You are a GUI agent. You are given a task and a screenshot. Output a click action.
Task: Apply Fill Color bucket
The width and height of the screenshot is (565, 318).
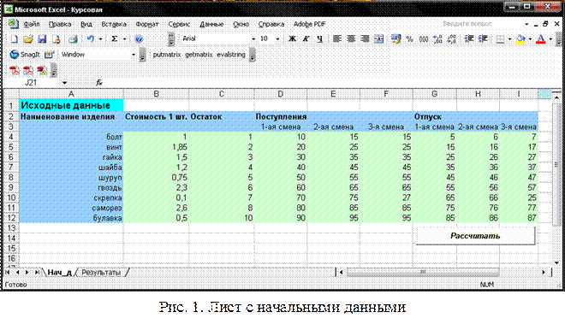coord(520,38)
